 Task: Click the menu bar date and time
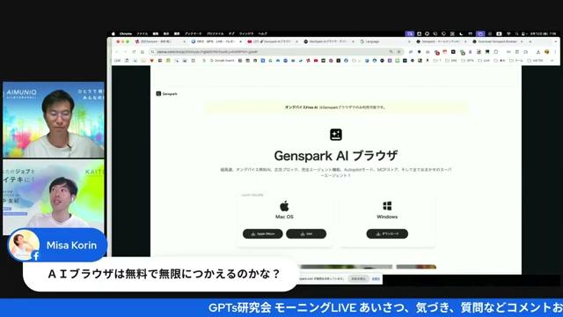coord(543,33)
